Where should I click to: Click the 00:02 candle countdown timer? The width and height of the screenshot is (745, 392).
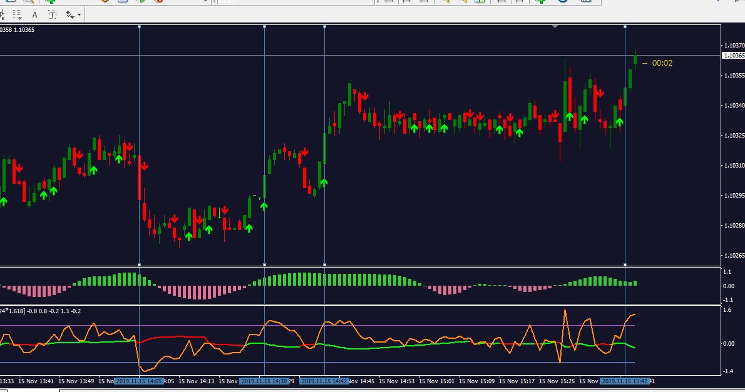pyautogui.click(x=662, y=63)
